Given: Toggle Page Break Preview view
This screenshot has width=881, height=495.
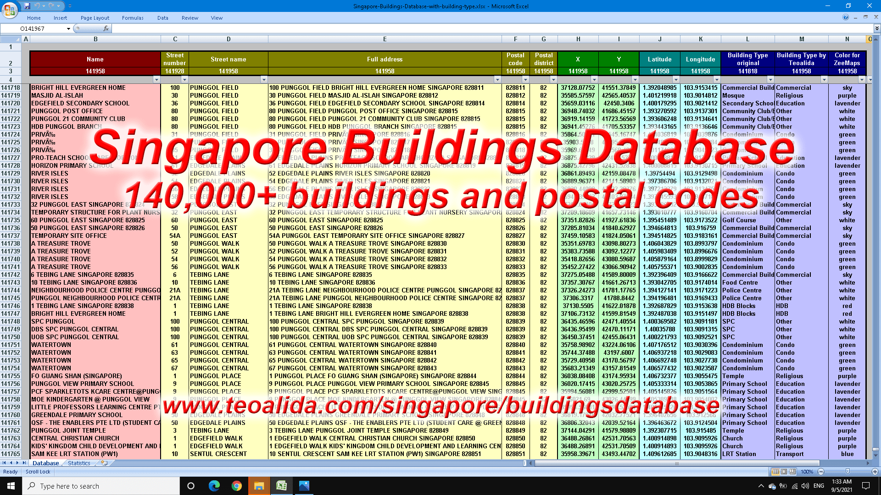Looking at the screenshot, I should tap(792, 472).
